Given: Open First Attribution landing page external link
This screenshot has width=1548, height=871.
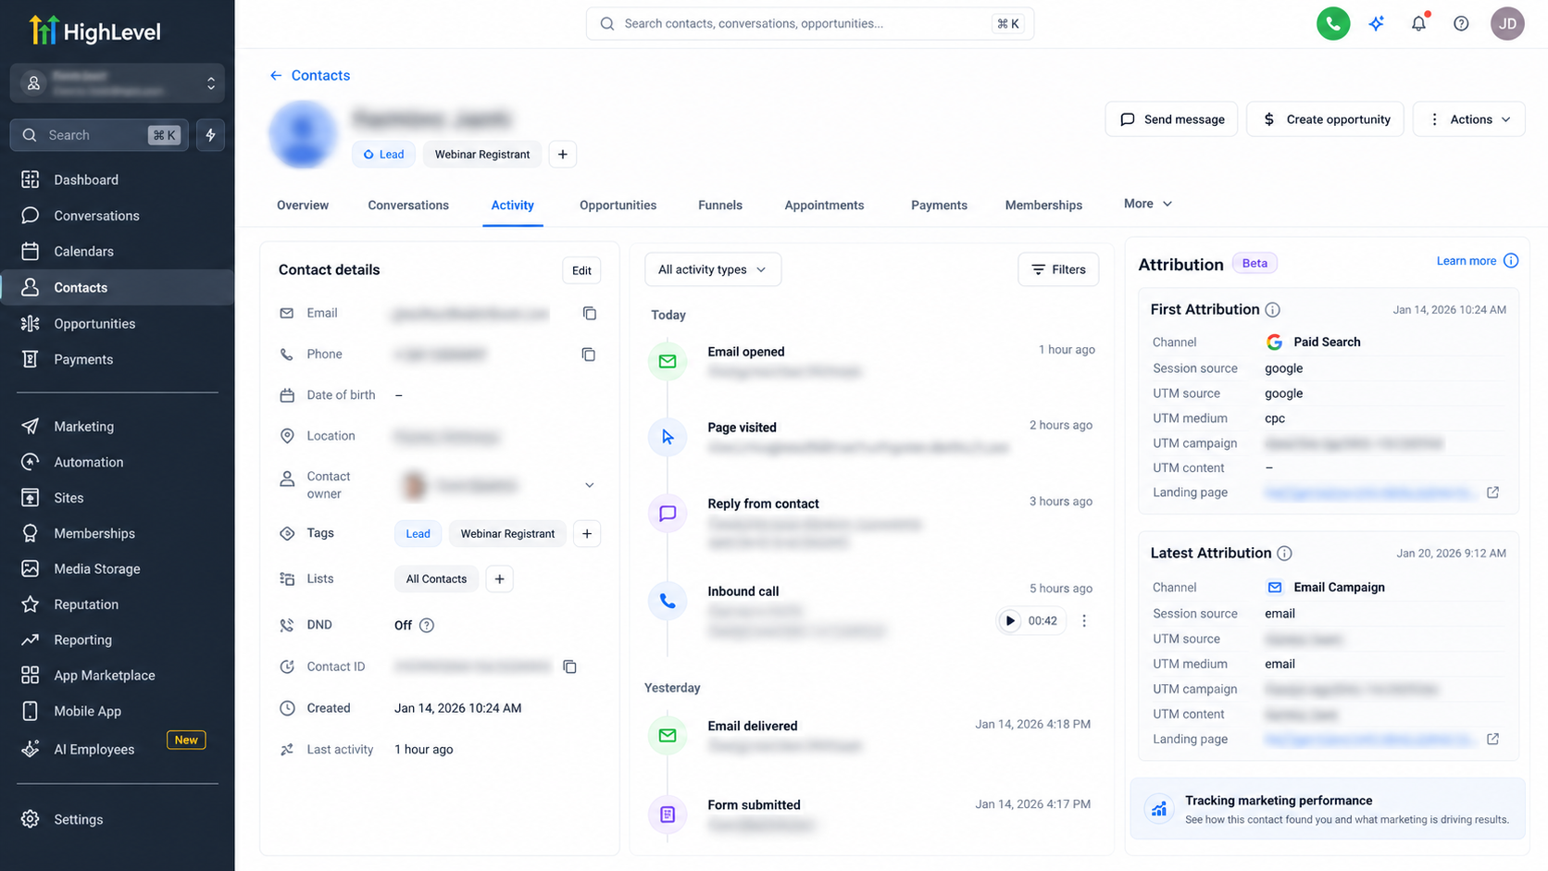Looking at the screenshot, I should click(1493, 492).
